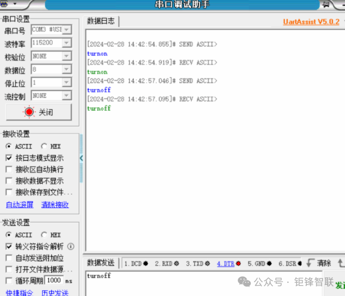Enable 接收区自动换行 checkbox
345x296 pixels.
9,169
